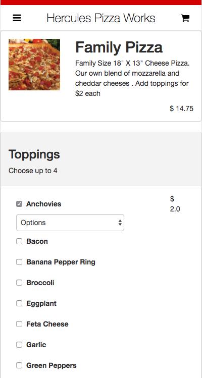Click the Green Peppers label
The height and width of the screenshot is (378, 202).
pos(52,365)
